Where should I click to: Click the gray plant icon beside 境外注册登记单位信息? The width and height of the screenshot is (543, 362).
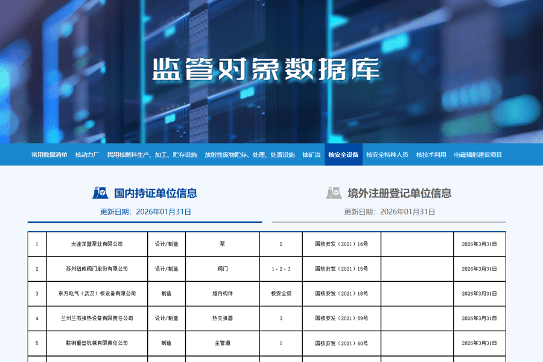point(334,193)
